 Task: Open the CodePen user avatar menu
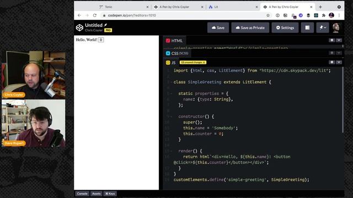tap(336, 28)
